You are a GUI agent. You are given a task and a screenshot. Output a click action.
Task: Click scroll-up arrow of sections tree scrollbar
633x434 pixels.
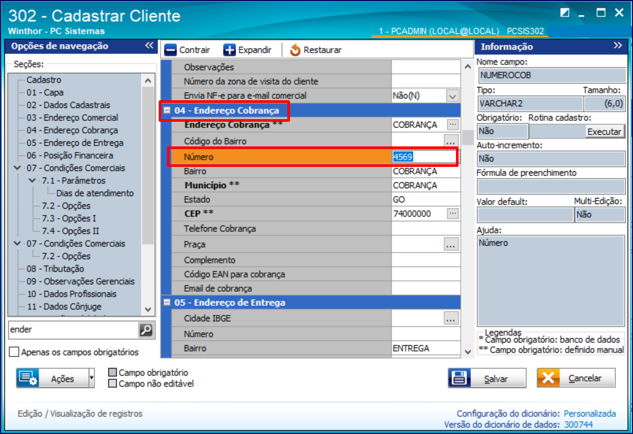tap(148, 81)
